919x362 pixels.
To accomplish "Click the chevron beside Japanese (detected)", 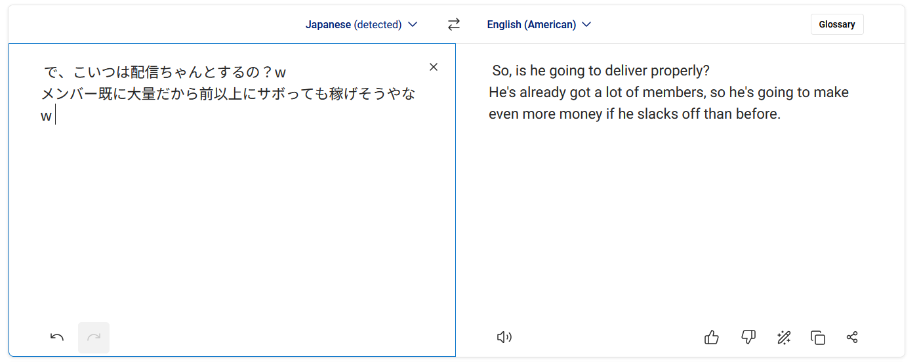I will 413,24.
